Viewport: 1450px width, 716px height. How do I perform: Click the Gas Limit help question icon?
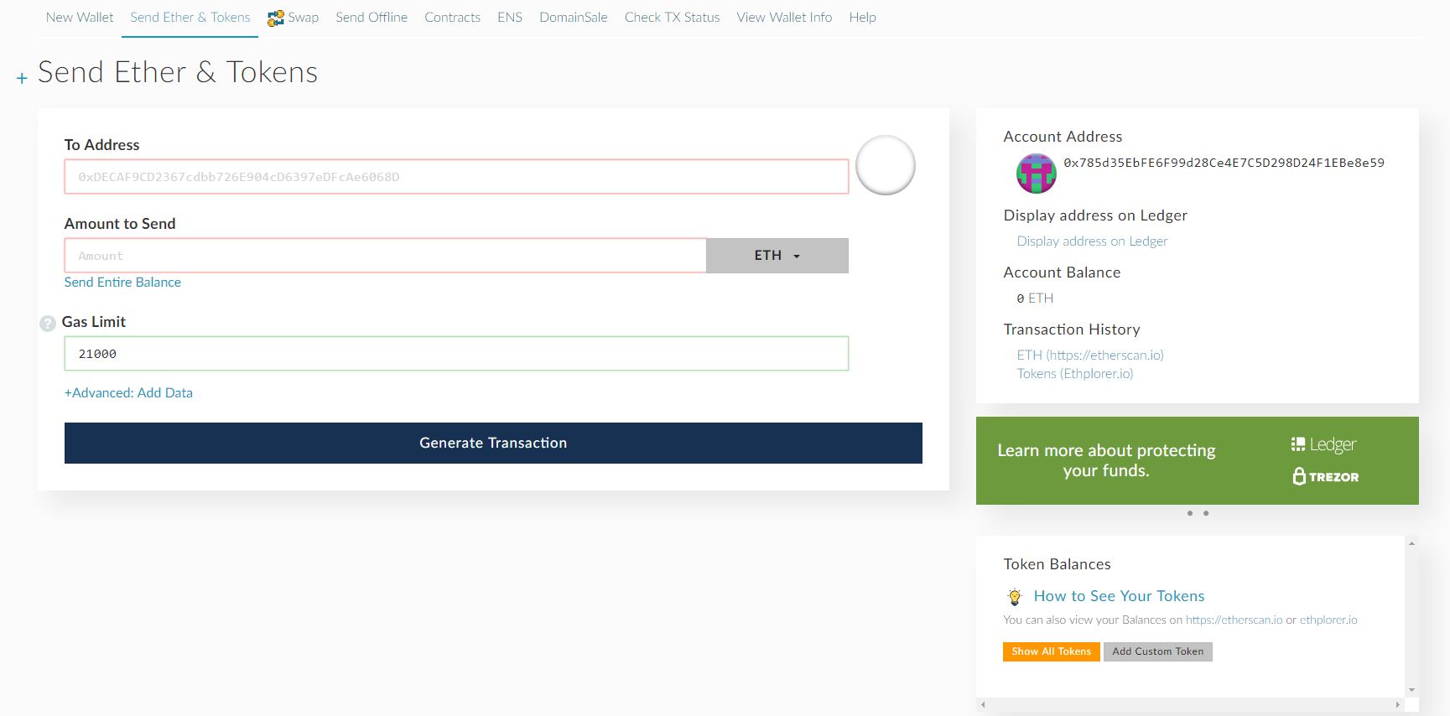tap(48, 324)
